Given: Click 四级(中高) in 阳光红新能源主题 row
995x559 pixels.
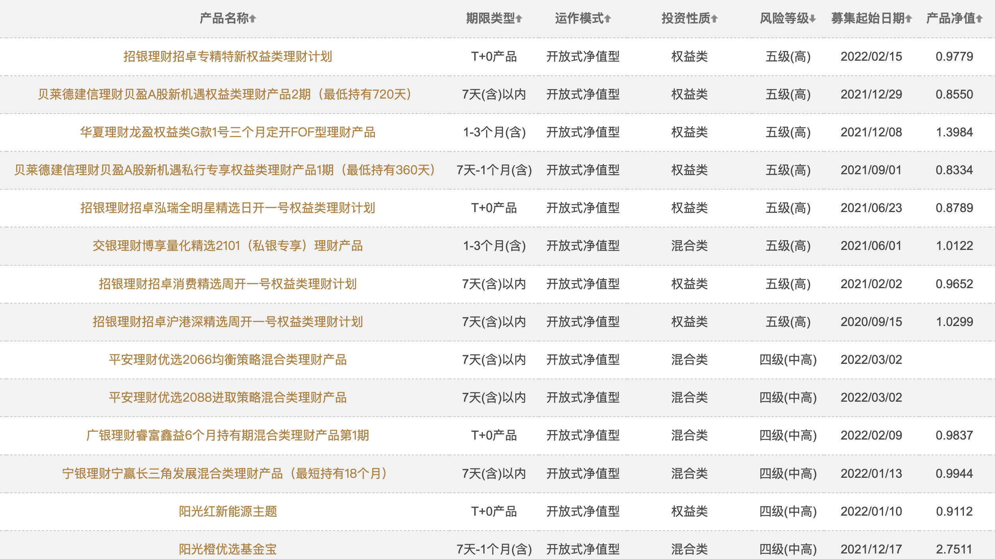Looking at the screenshot, I should 788,511.
